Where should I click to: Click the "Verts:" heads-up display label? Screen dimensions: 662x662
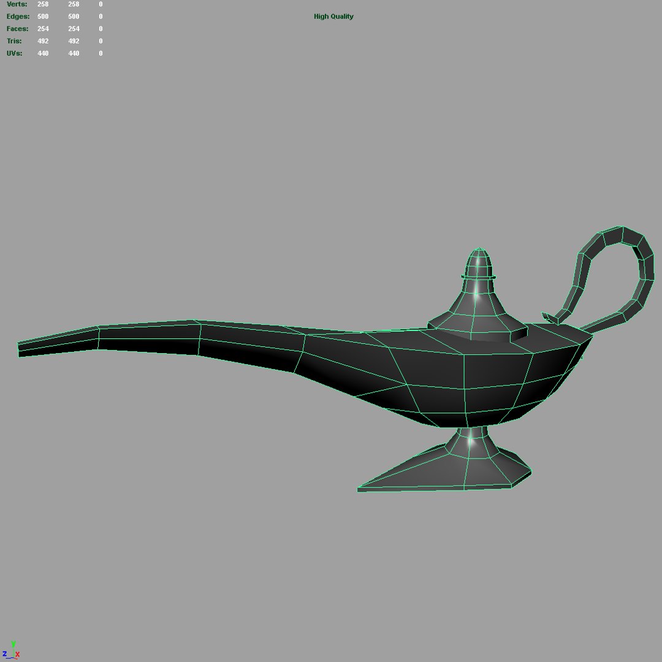pyautogui.click(x=17, y=4)
